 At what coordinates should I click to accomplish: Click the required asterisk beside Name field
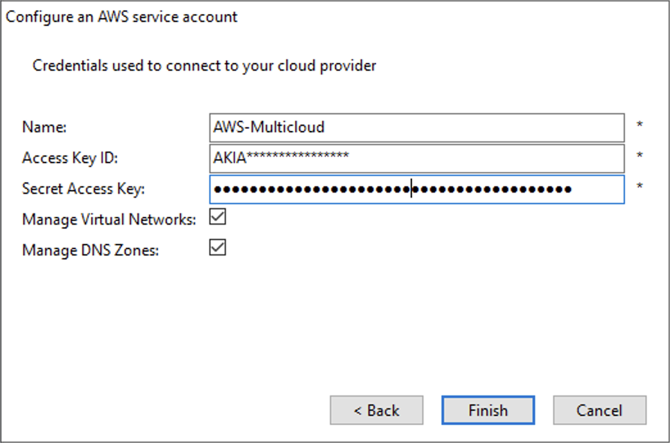[639, 125]
